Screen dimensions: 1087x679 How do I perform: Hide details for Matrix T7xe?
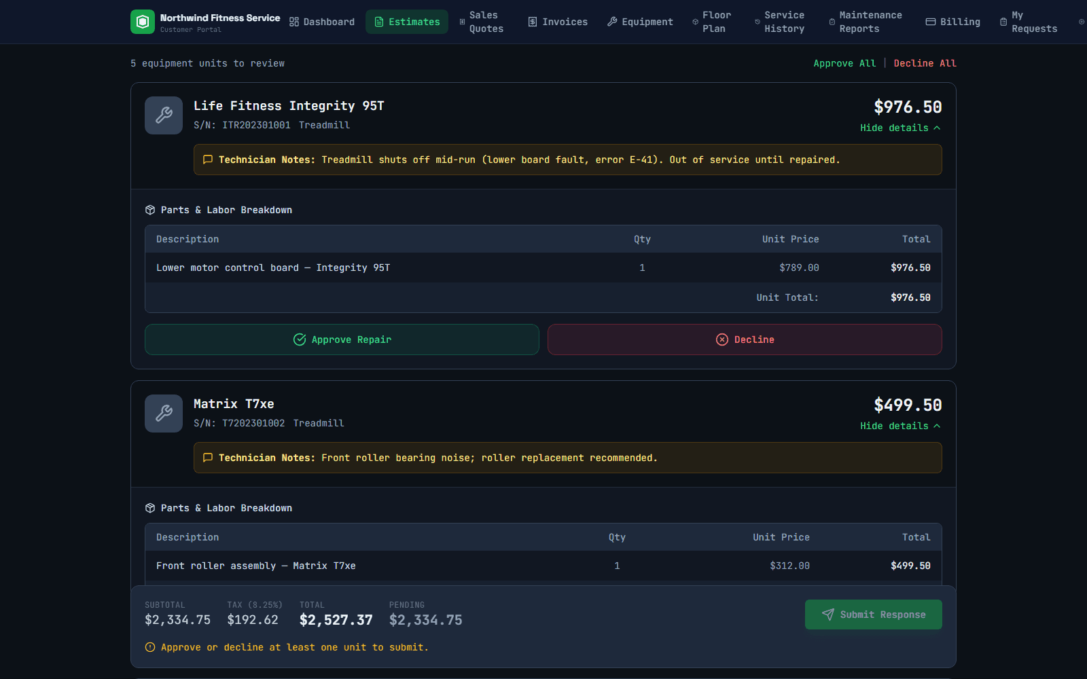(x=900, y=426)
